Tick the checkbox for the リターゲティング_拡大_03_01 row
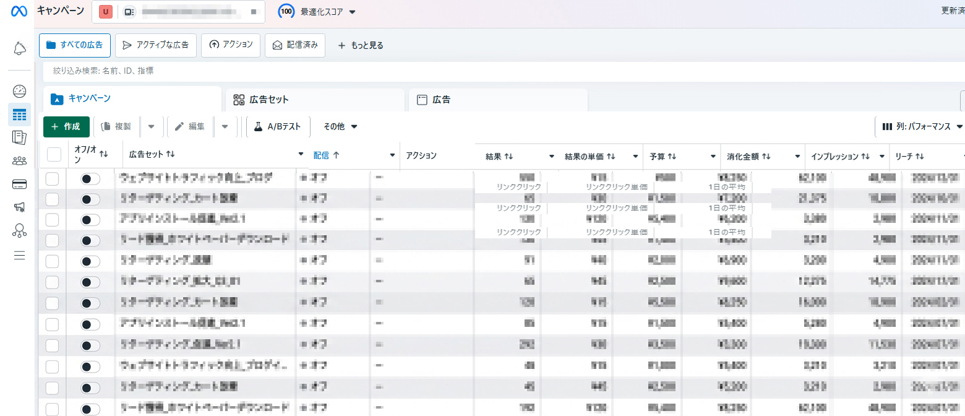Image resolution: width=965 pixels, height=416 pixels. (x=53, y=282)
